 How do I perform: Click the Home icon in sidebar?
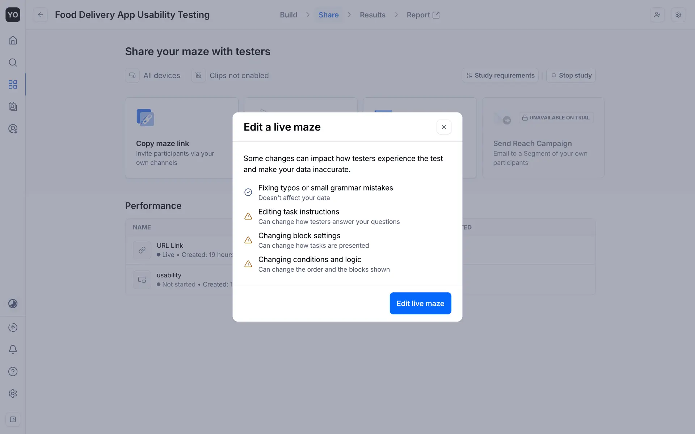tap(13, 40)
